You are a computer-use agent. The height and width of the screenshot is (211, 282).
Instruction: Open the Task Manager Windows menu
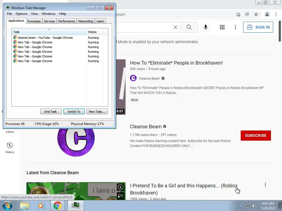click(x=48, y=14)
